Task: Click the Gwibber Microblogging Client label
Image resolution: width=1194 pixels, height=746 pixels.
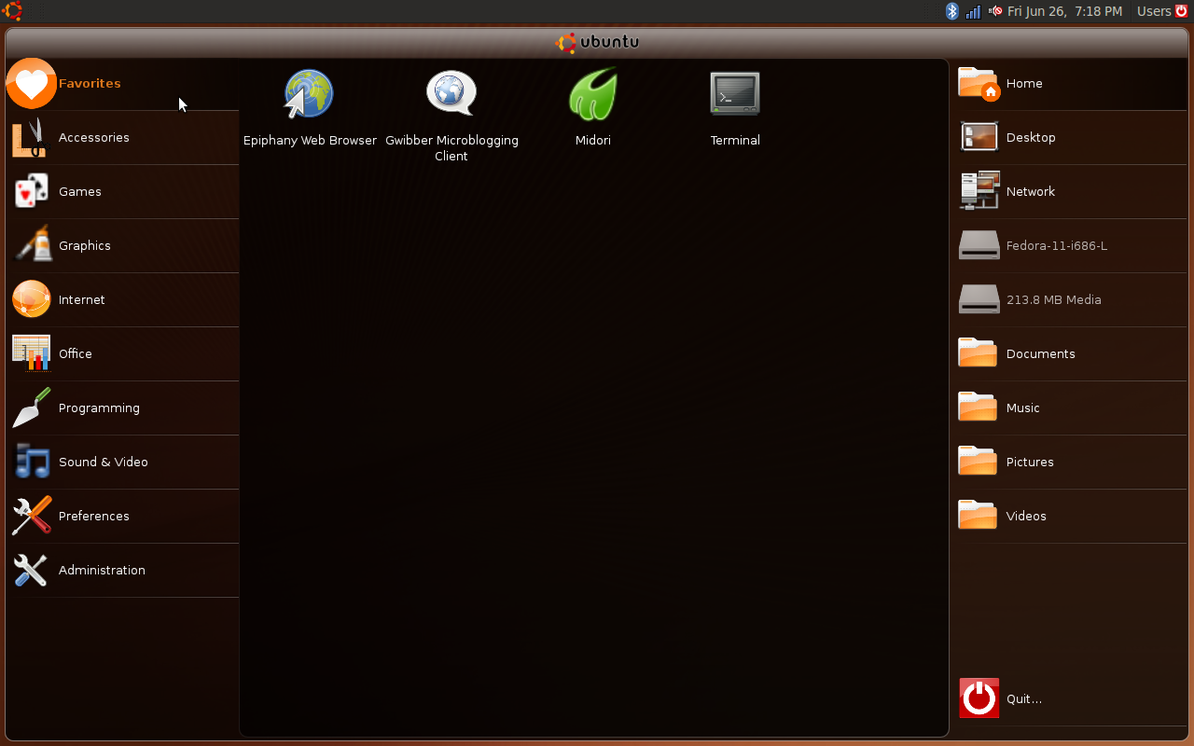Action: click(451, 148)
